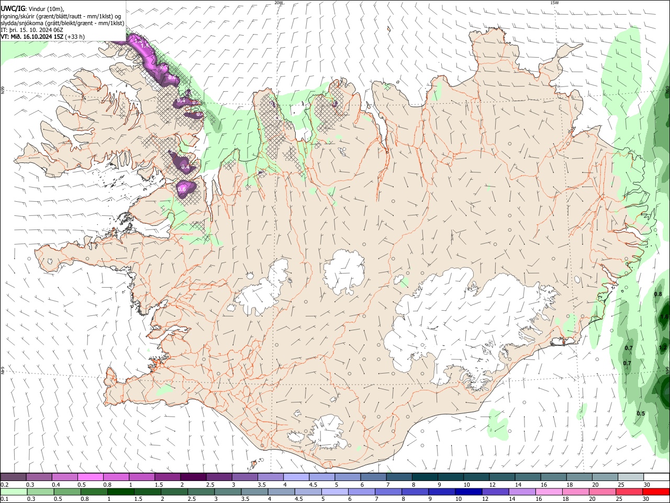Select the 'slydda/snjókoma' legend description line
Screen dimensions: 670x503
63,23
